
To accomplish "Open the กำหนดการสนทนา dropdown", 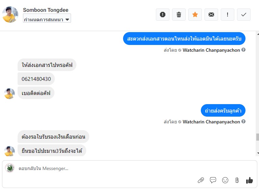I will [x=47, y=20].
